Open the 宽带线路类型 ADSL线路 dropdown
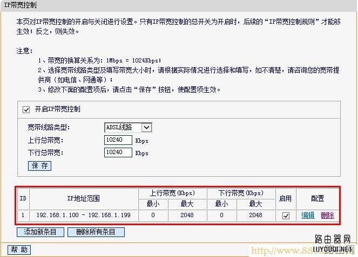Viewport: 358px width, 257px height. 128,127
